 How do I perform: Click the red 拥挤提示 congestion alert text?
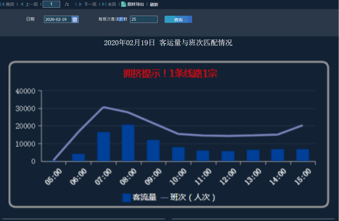(x=170, y=73)
